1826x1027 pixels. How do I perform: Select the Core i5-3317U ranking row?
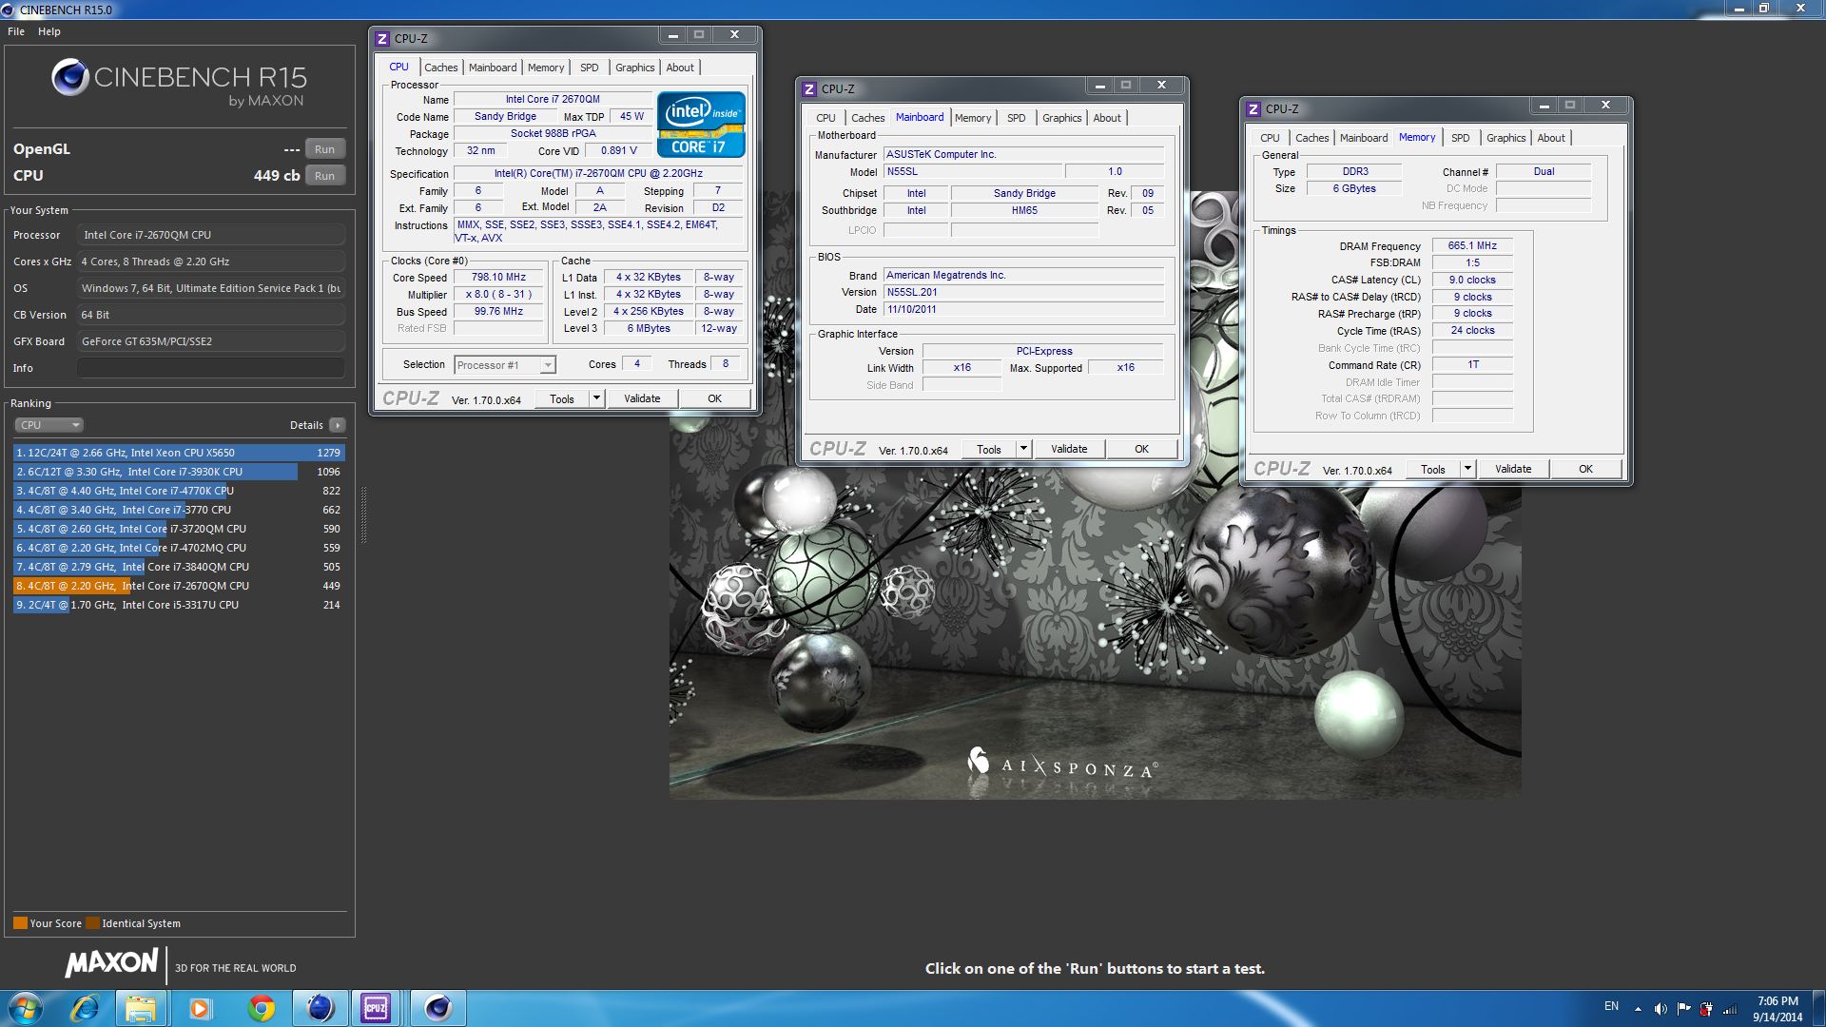click(179, 605)
